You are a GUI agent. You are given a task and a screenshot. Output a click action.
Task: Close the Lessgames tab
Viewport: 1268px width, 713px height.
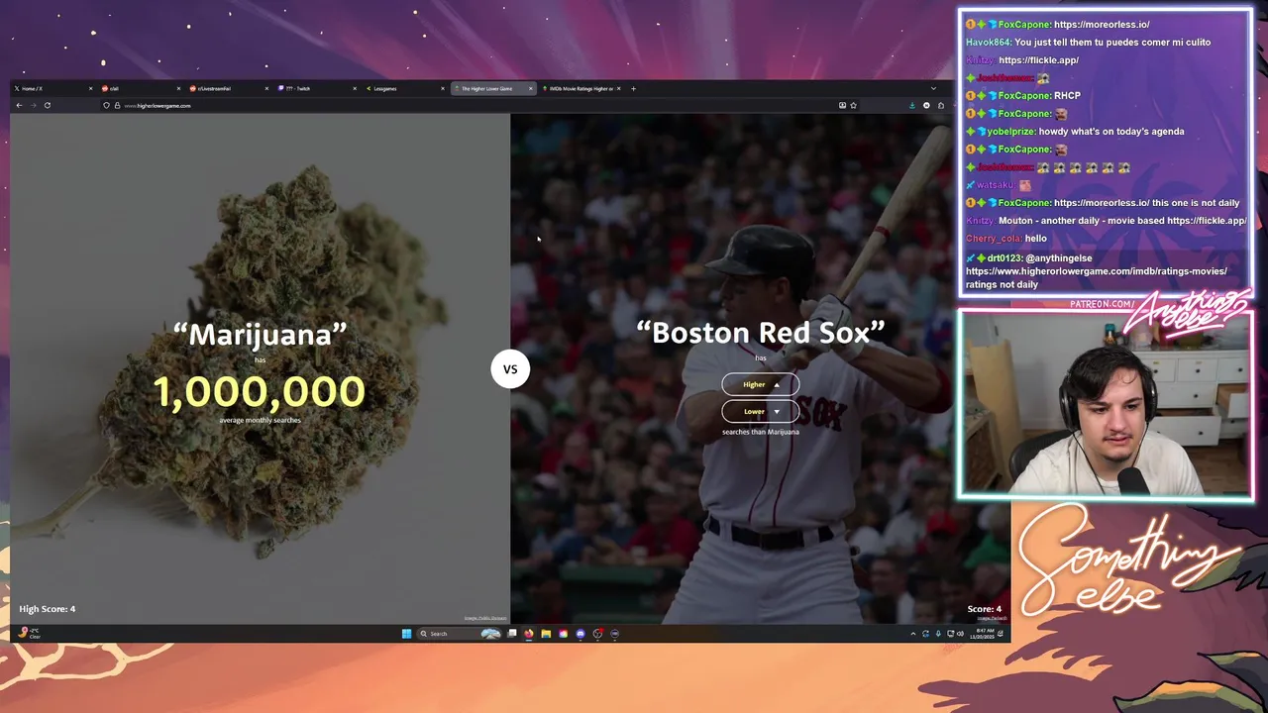(442, 88)
